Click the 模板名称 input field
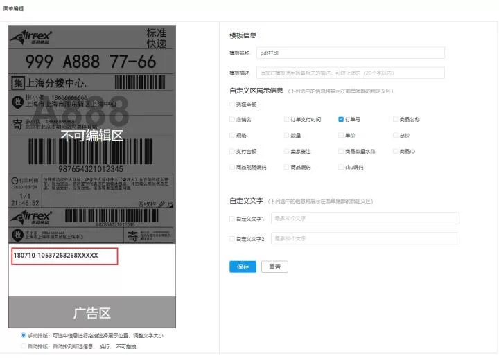499x358 pixels. [351, 53]
